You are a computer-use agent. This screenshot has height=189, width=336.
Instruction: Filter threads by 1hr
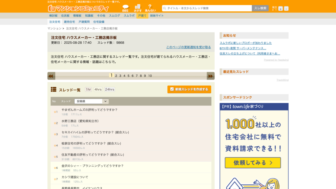[x=88, y=89]
